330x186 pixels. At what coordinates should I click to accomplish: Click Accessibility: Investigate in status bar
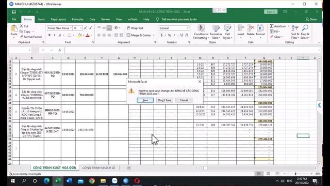pyautogui.click(x=25, y=174)
